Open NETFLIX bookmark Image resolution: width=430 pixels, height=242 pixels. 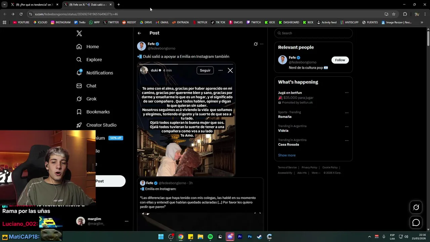tap(200, 23)
